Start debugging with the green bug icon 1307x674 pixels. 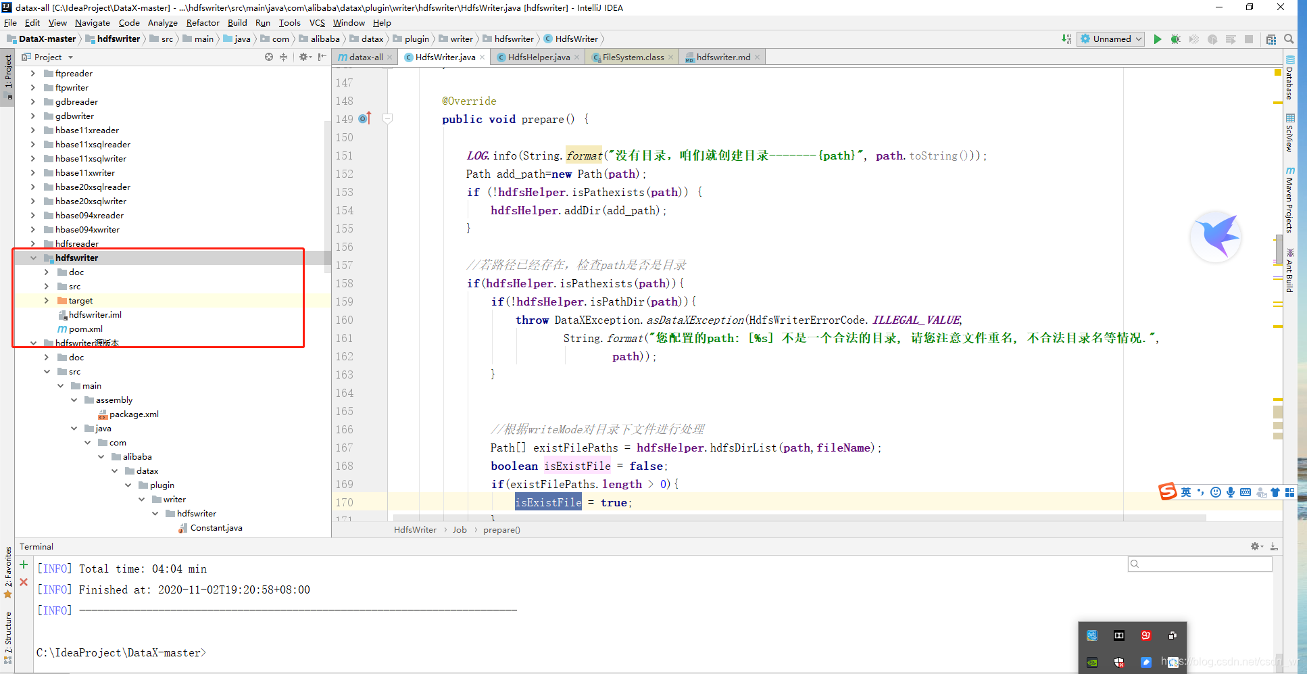(x=1176, y=39)
